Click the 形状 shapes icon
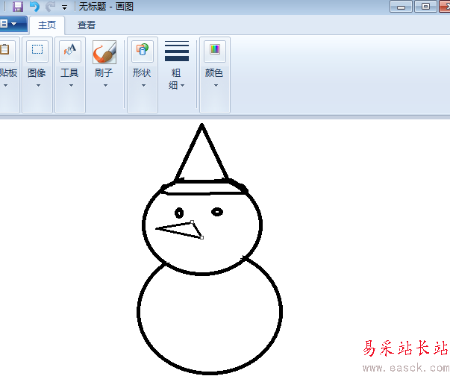450x379 pixels. point(143,51)
